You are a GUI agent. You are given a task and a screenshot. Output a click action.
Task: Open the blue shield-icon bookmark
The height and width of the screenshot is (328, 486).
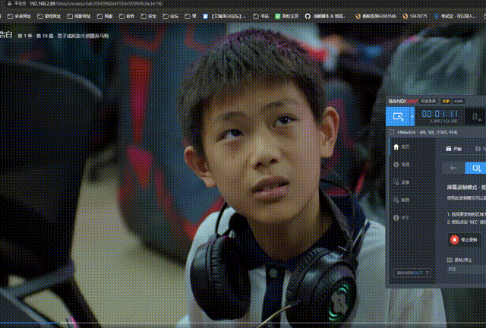(455, 16)
